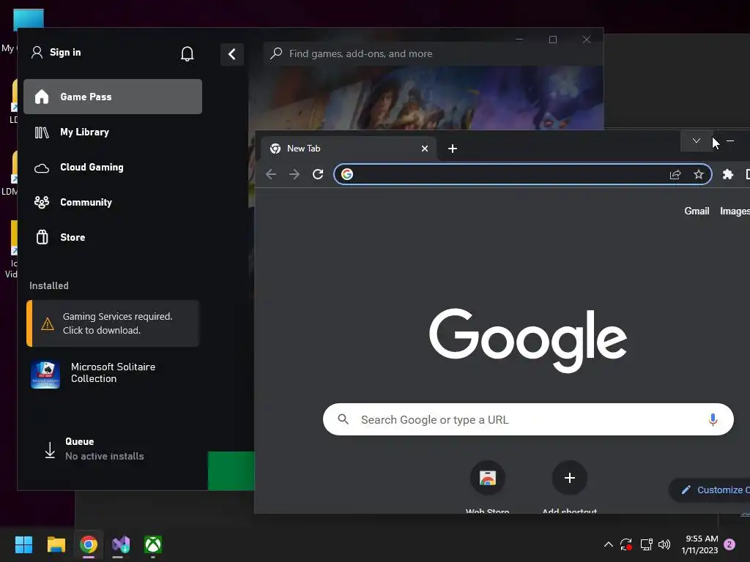
Task: Open Store in Xbox sidebar
Action: 113,237
